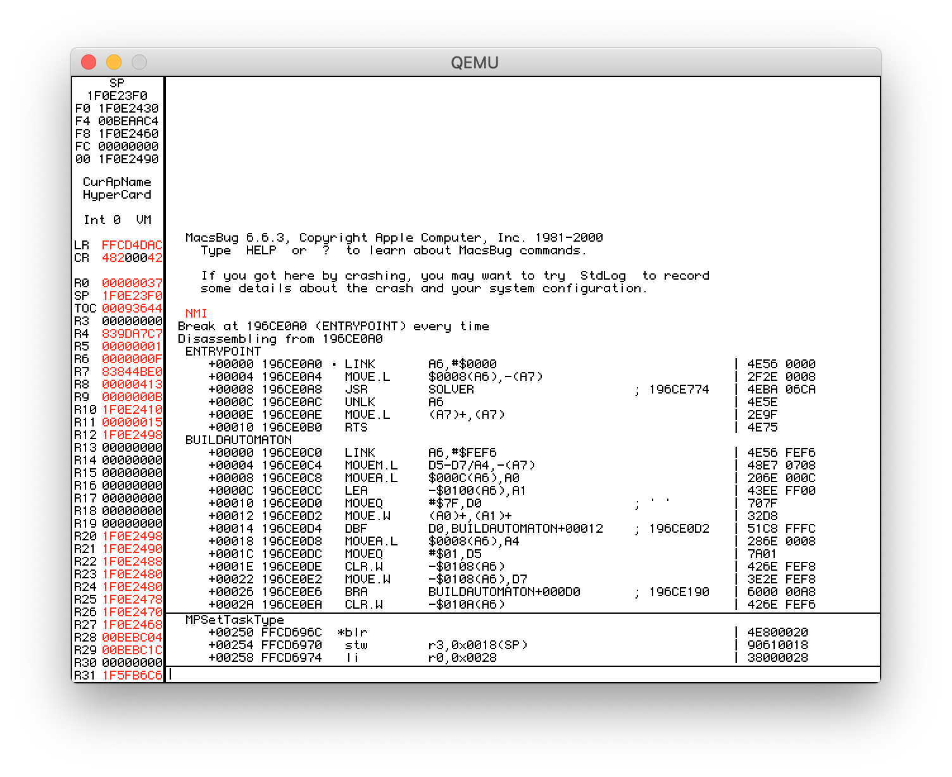Click the HyperCard CurApName entry
The image size is (952, 777).
tap(117, 194)
